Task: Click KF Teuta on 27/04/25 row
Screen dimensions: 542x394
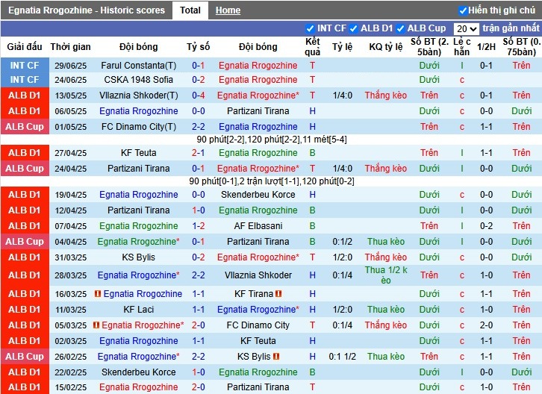Action: click(139, 153)
